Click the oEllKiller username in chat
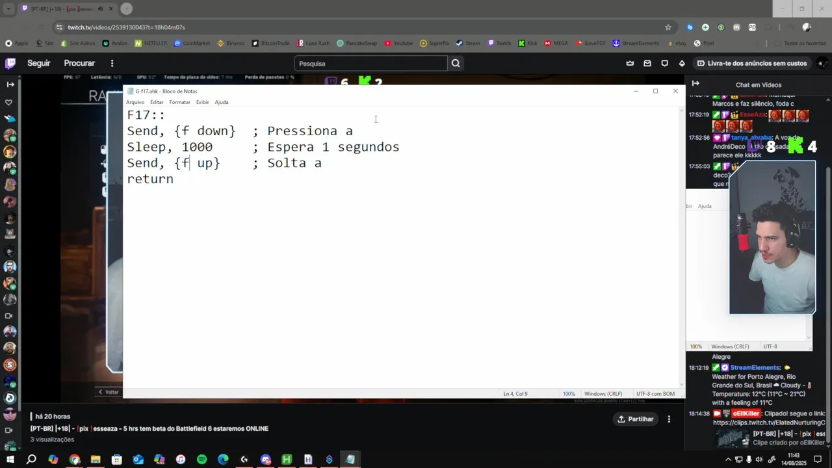This screenshot has width=832, height=468. (747, 413)
